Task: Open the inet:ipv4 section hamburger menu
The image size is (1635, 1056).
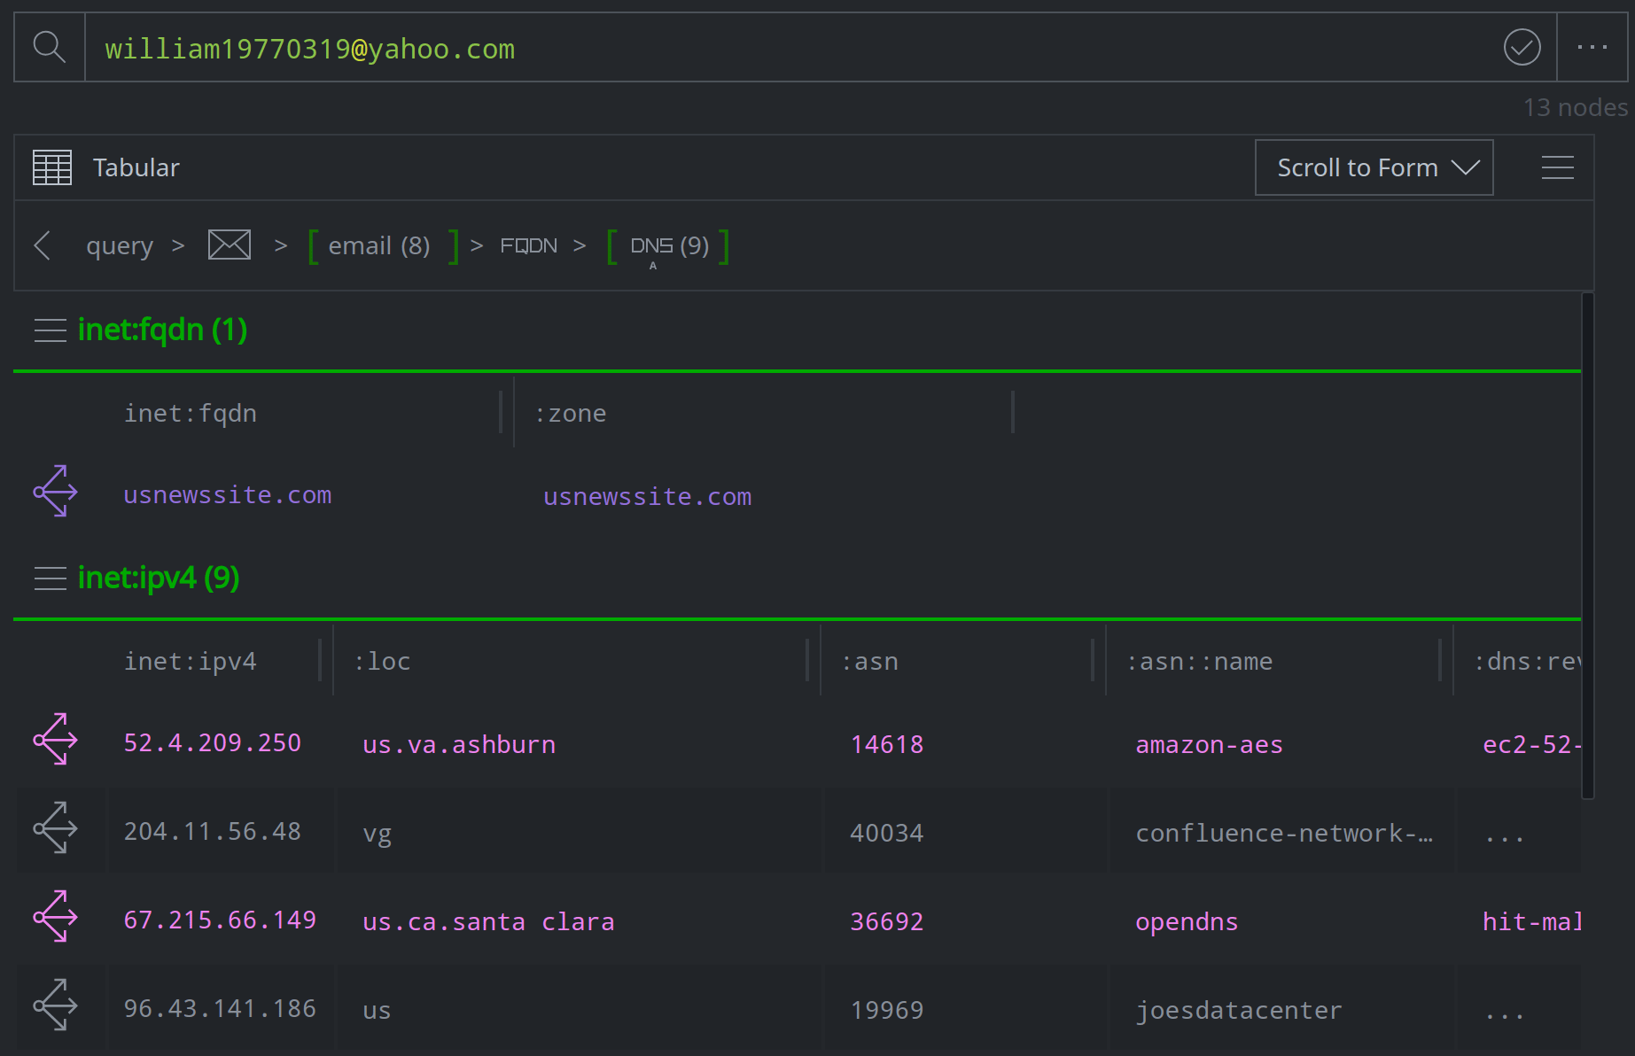Action: coord(51,578)
